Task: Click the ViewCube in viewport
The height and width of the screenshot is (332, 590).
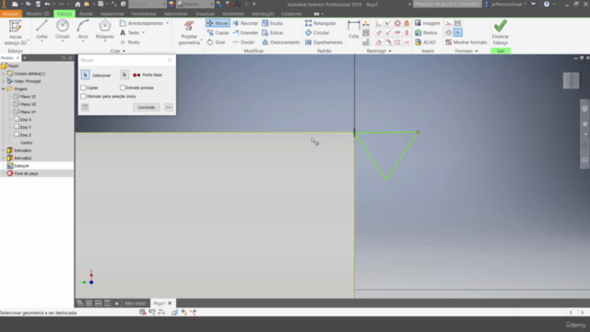Action: [571, 80]
